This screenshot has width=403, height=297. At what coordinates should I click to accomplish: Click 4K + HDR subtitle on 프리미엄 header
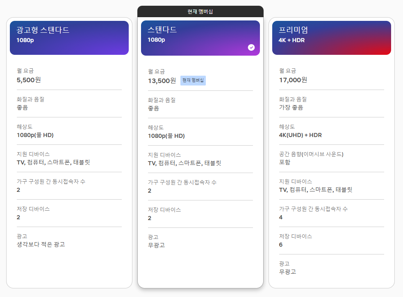[x=292, y=40]
